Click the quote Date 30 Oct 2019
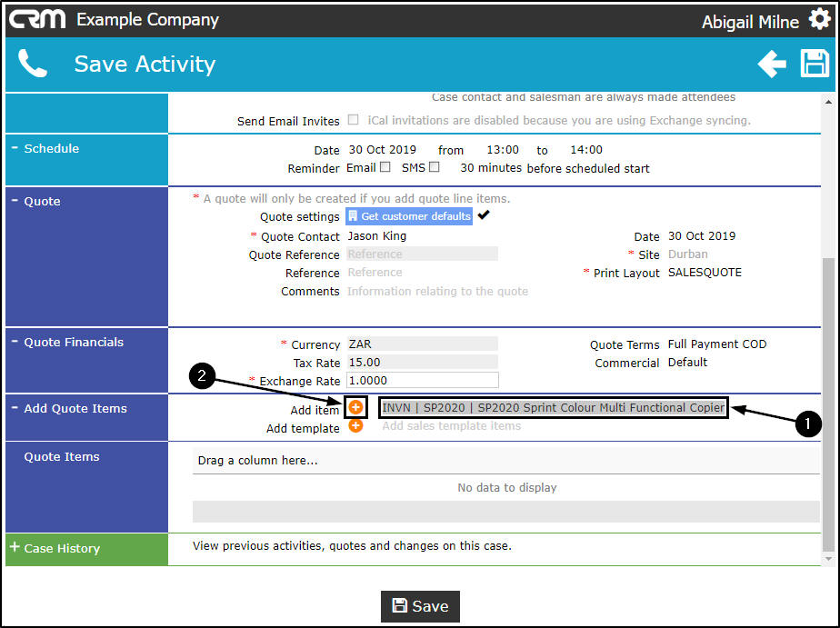 click(x=702, y=236)
